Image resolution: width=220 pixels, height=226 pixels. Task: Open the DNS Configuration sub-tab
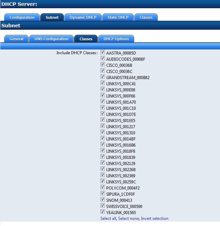coord(51,39)
